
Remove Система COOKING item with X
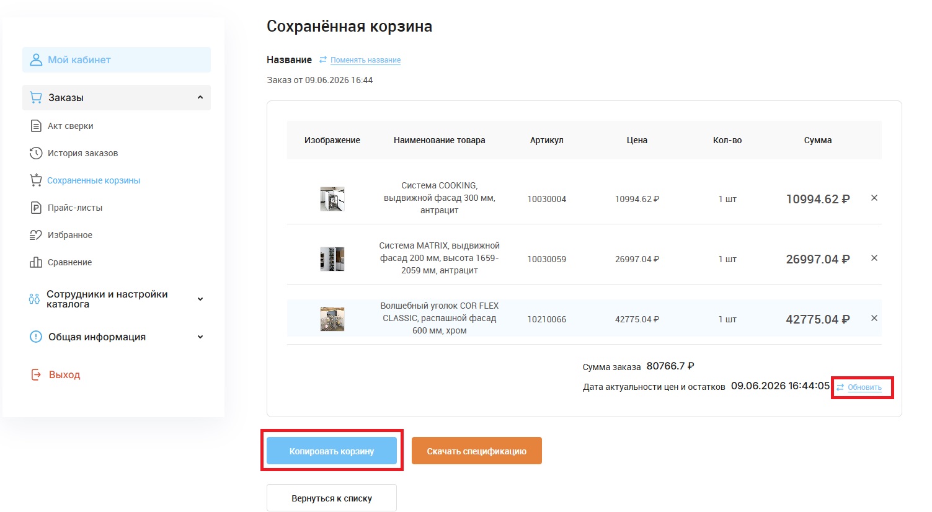coord(874,198)
